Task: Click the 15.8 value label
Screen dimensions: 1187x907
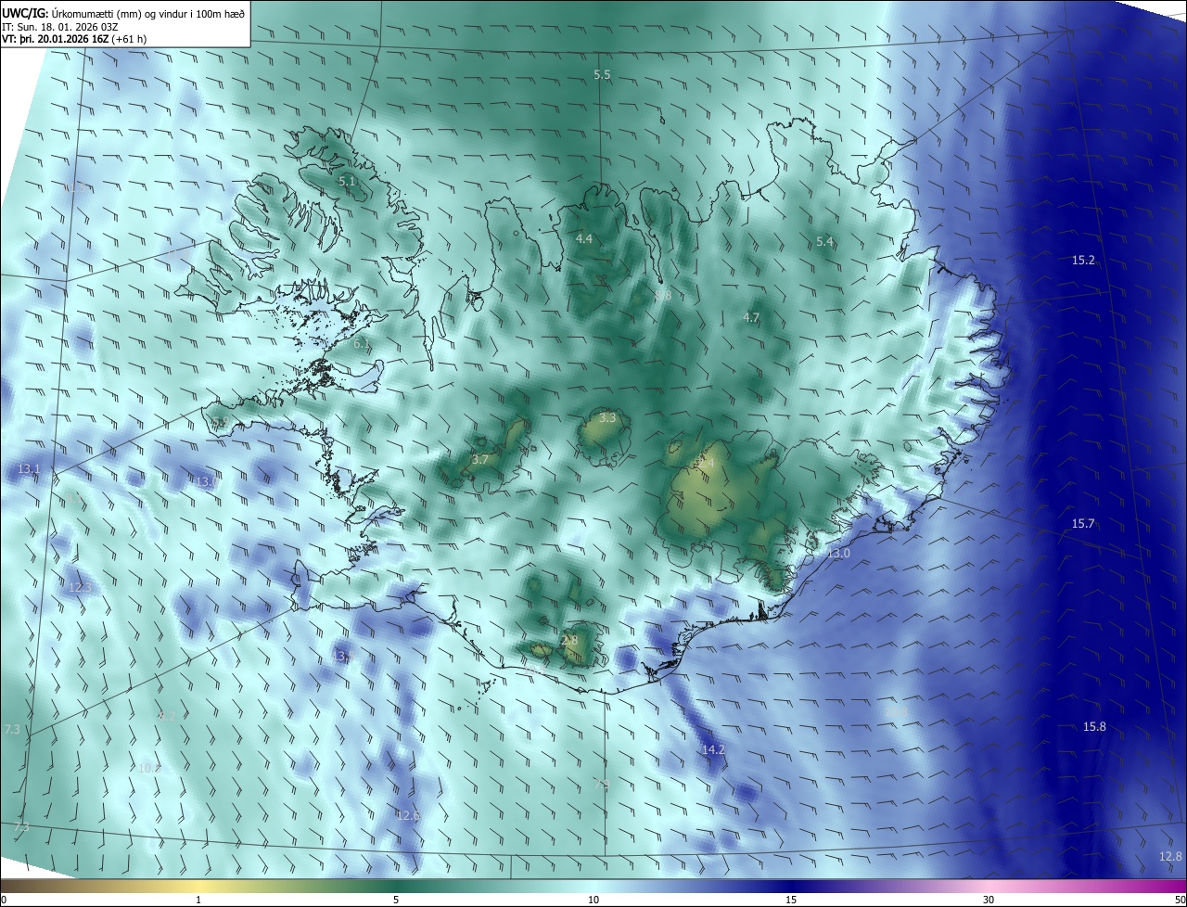Action: 1094,727
